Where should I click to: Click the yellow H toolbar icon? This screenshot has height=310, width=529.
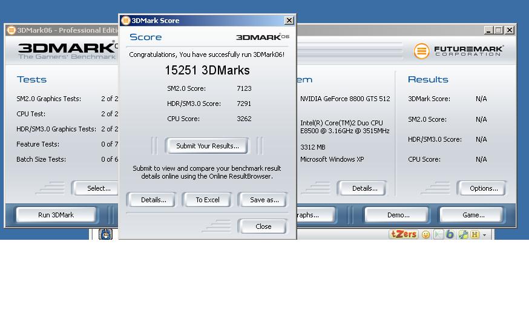[475, 234]
